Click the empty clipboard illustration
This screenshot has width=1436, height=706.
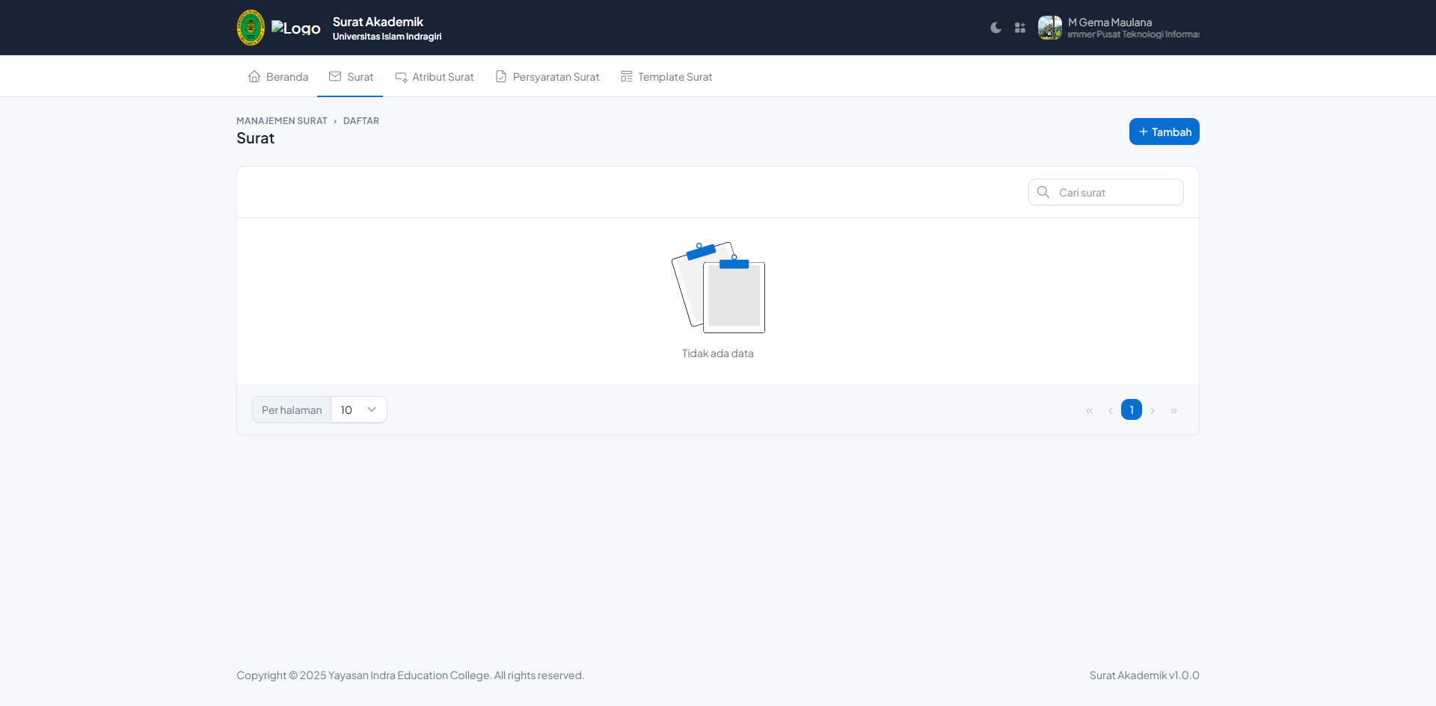click(x=718, y=288)
